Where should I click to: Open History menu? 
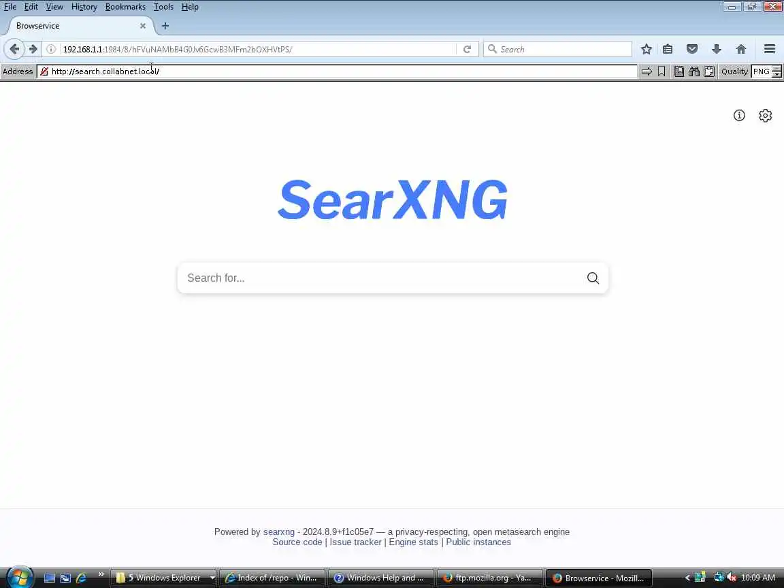84,7
